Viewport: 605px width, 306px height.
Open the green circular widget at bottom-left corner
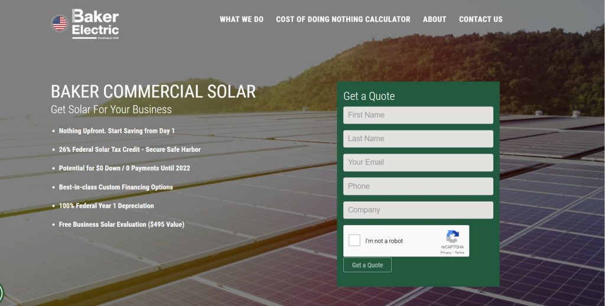pos(1,293)
